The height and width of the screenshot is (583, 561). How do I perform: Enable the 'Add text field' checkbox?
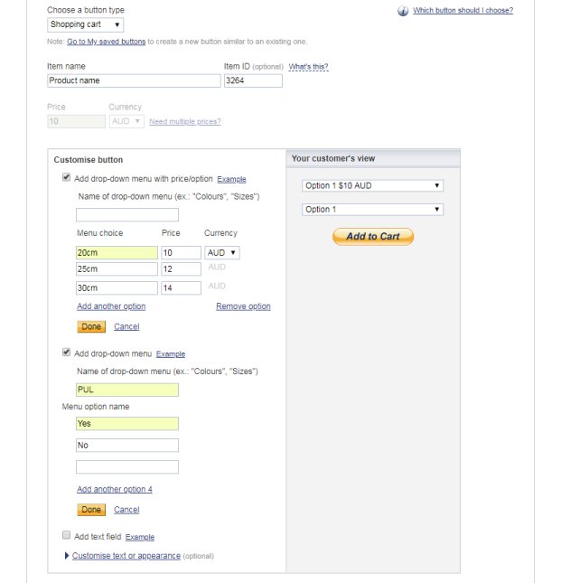(x=66, y=536)
